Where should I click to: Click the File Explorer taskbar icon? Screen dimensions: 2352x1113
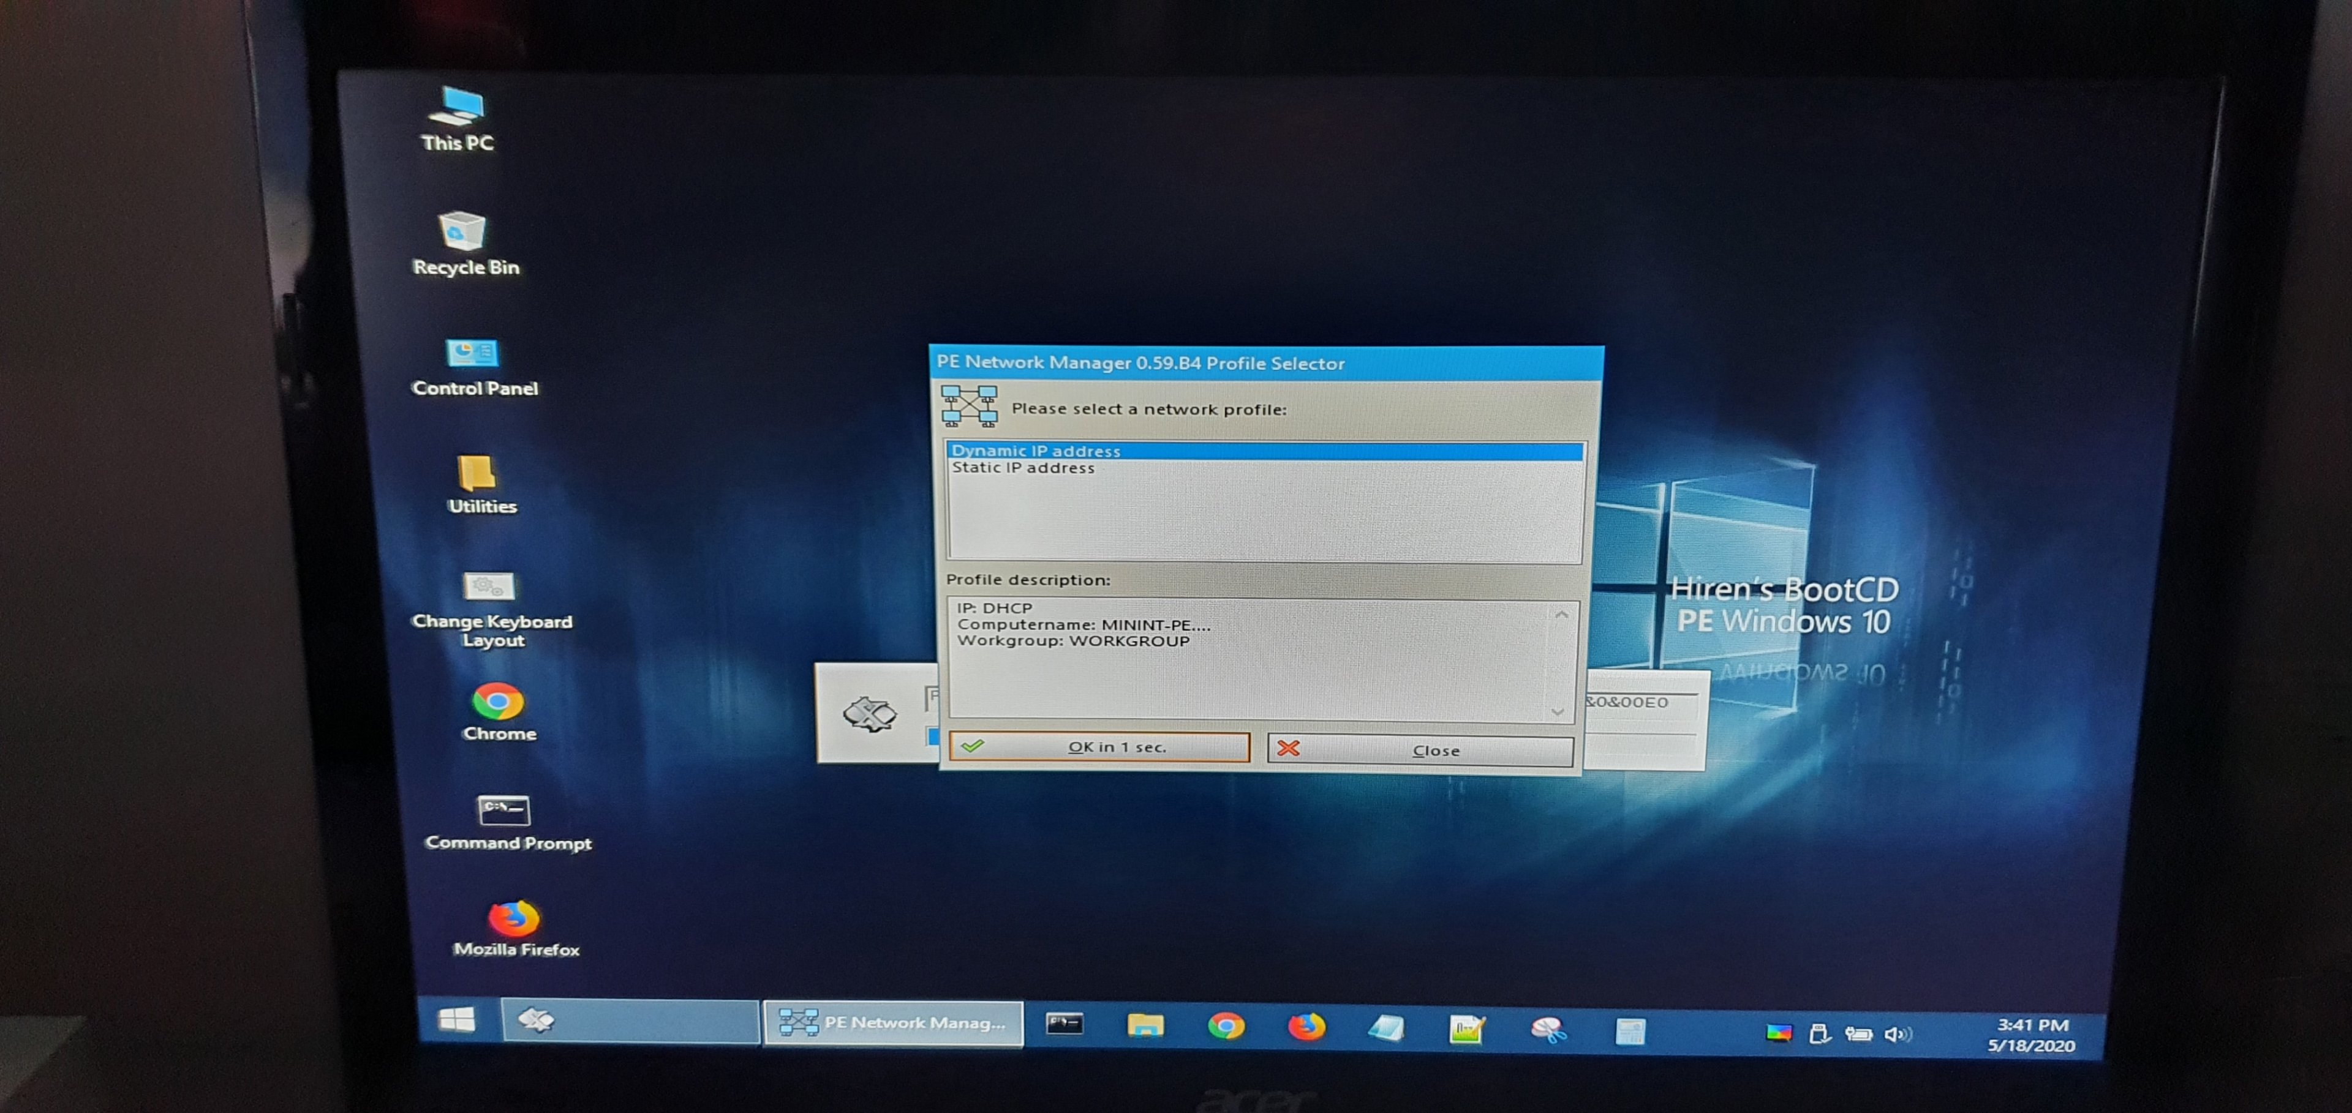pyautogui.click(x=1145, y=1027)
